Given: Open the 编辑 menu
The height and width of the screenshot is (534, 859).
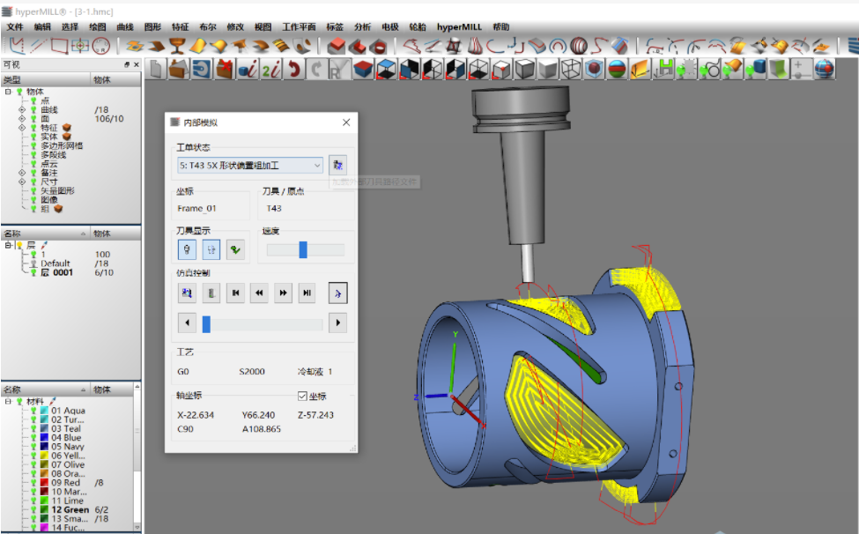Looking at the screenshot, I should point(42,26).
